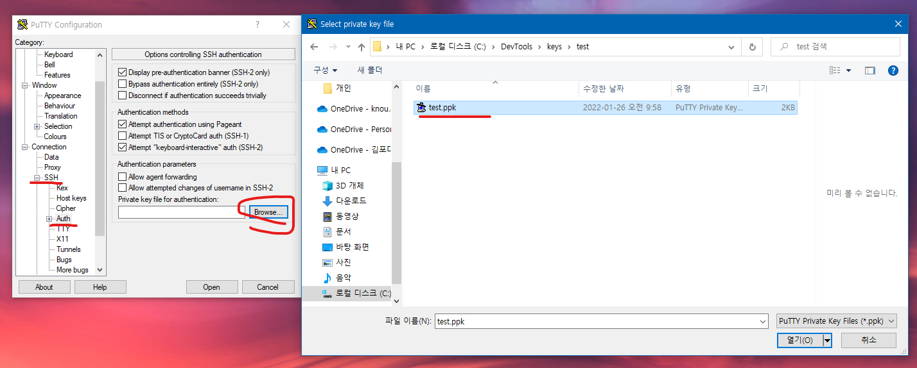Toggle keyboard-interactive auth checkbox
917x368 pixels.
[x=123, y=147]
